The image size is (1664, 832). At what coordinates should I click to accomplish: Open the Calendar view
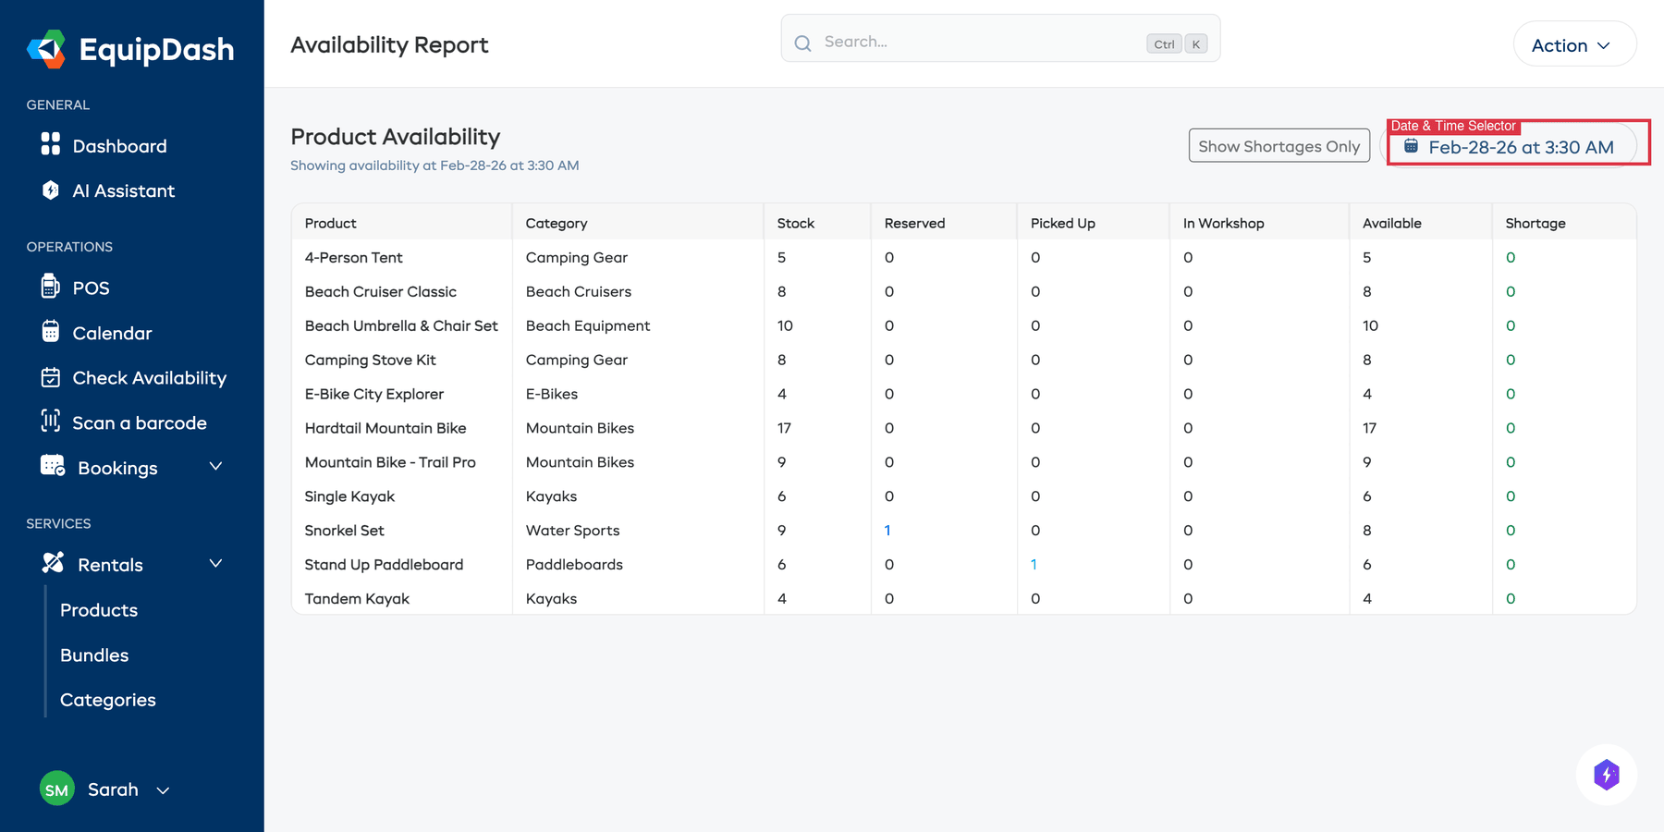111,333
